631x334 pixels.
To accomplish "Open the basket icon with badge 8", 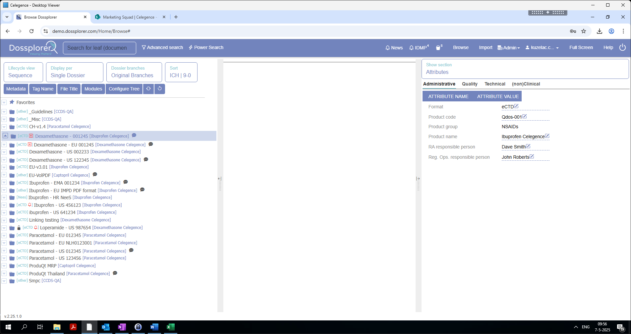I will [x=439, y=47].
